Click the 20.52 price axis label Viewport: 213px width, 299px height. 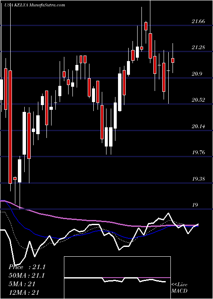pos(199,100)
